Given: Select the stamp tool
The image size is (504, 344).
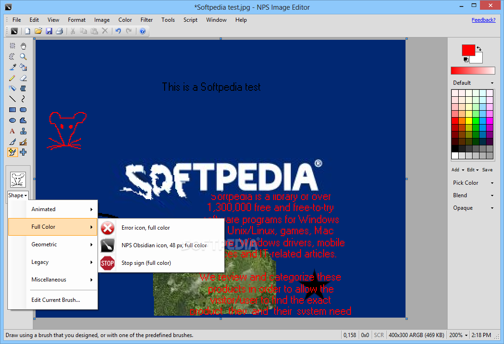Looking at the screenshot, I should (23, 131).
